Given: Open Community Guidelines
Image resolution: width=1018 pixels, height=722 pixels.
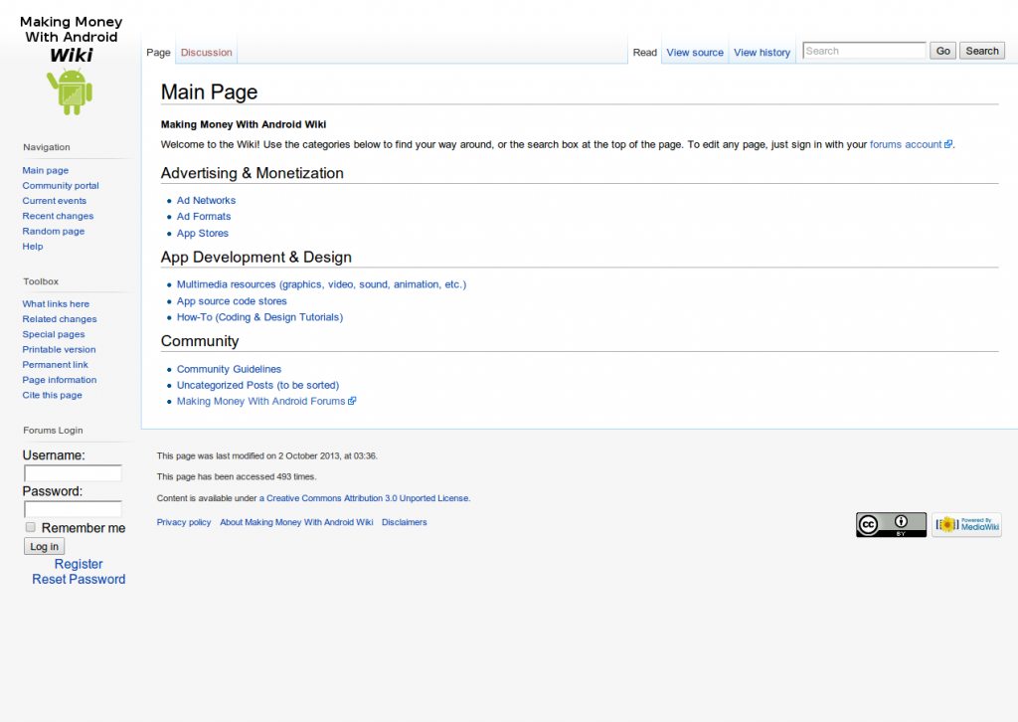Looking at the screenshot, I should coord(230,369).
